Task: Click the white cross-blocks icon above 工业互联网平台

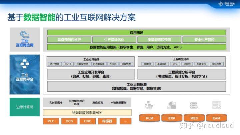Action: coord(25,64)
